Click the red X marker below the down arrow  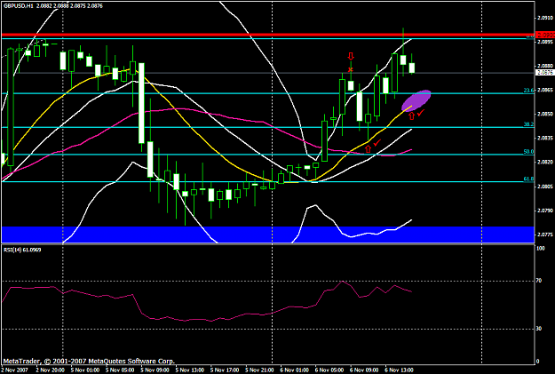[351, 69]
